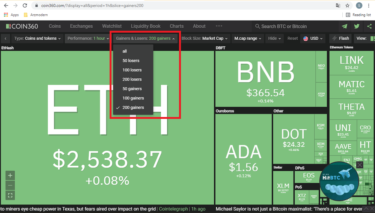Viewport: 375px width, 213px height.
Task: Open the CRO tile
Action: coord(365,129)
